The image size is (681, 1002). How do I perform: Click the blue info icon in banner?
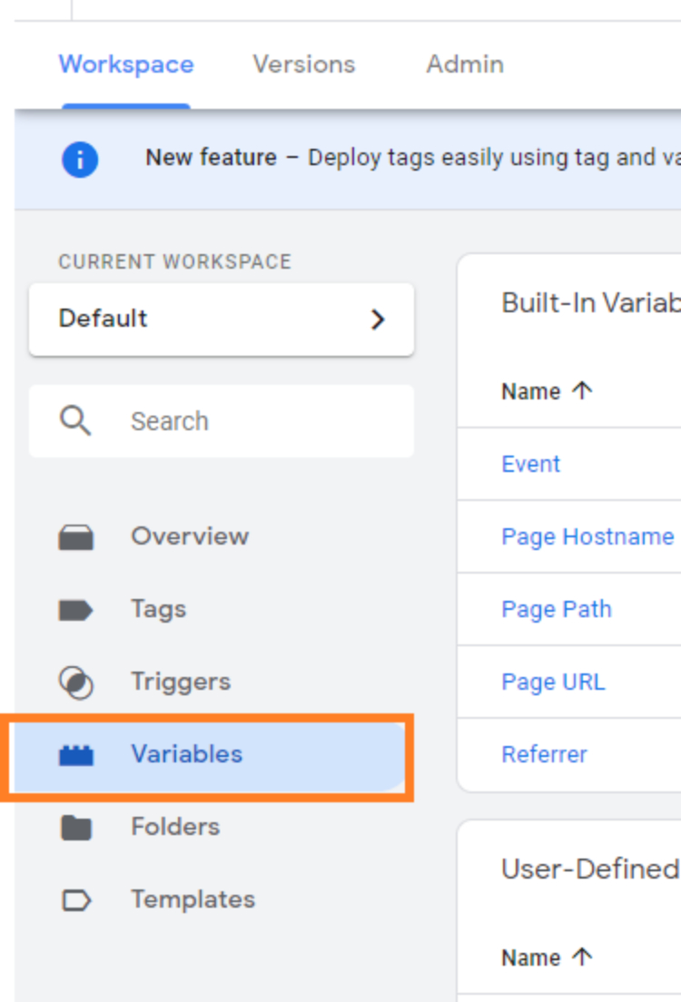point(80,160)
